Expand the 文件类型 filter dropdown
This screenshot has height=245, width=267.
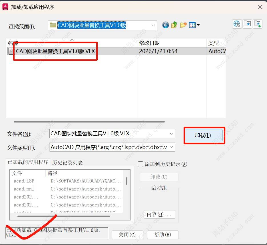click(171, 147)
